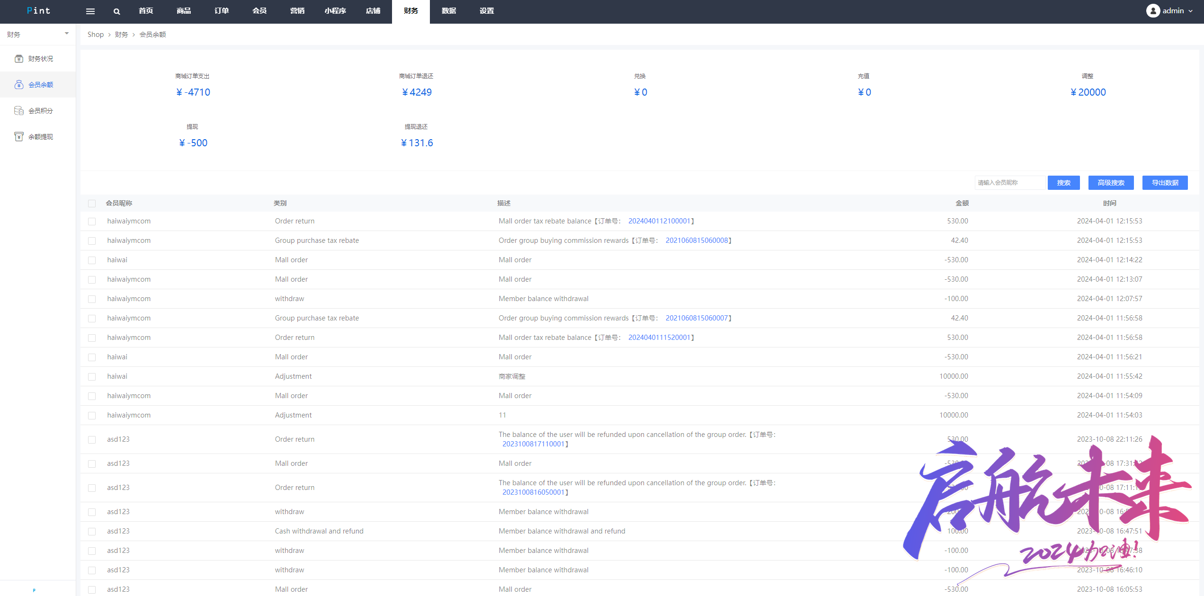The width and height of the screenshot is (1204, 596).
Task: Open the 数据 menu
Action: 449,11
